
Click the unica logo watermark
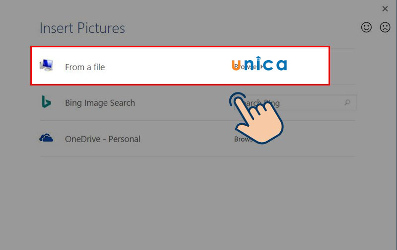259,64
